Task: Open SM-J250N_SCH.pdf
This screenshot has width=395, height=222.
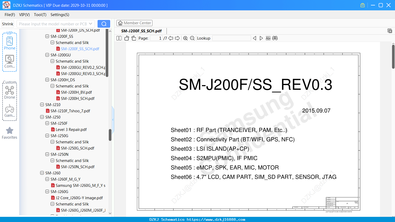Action: [x=78, y=167]
